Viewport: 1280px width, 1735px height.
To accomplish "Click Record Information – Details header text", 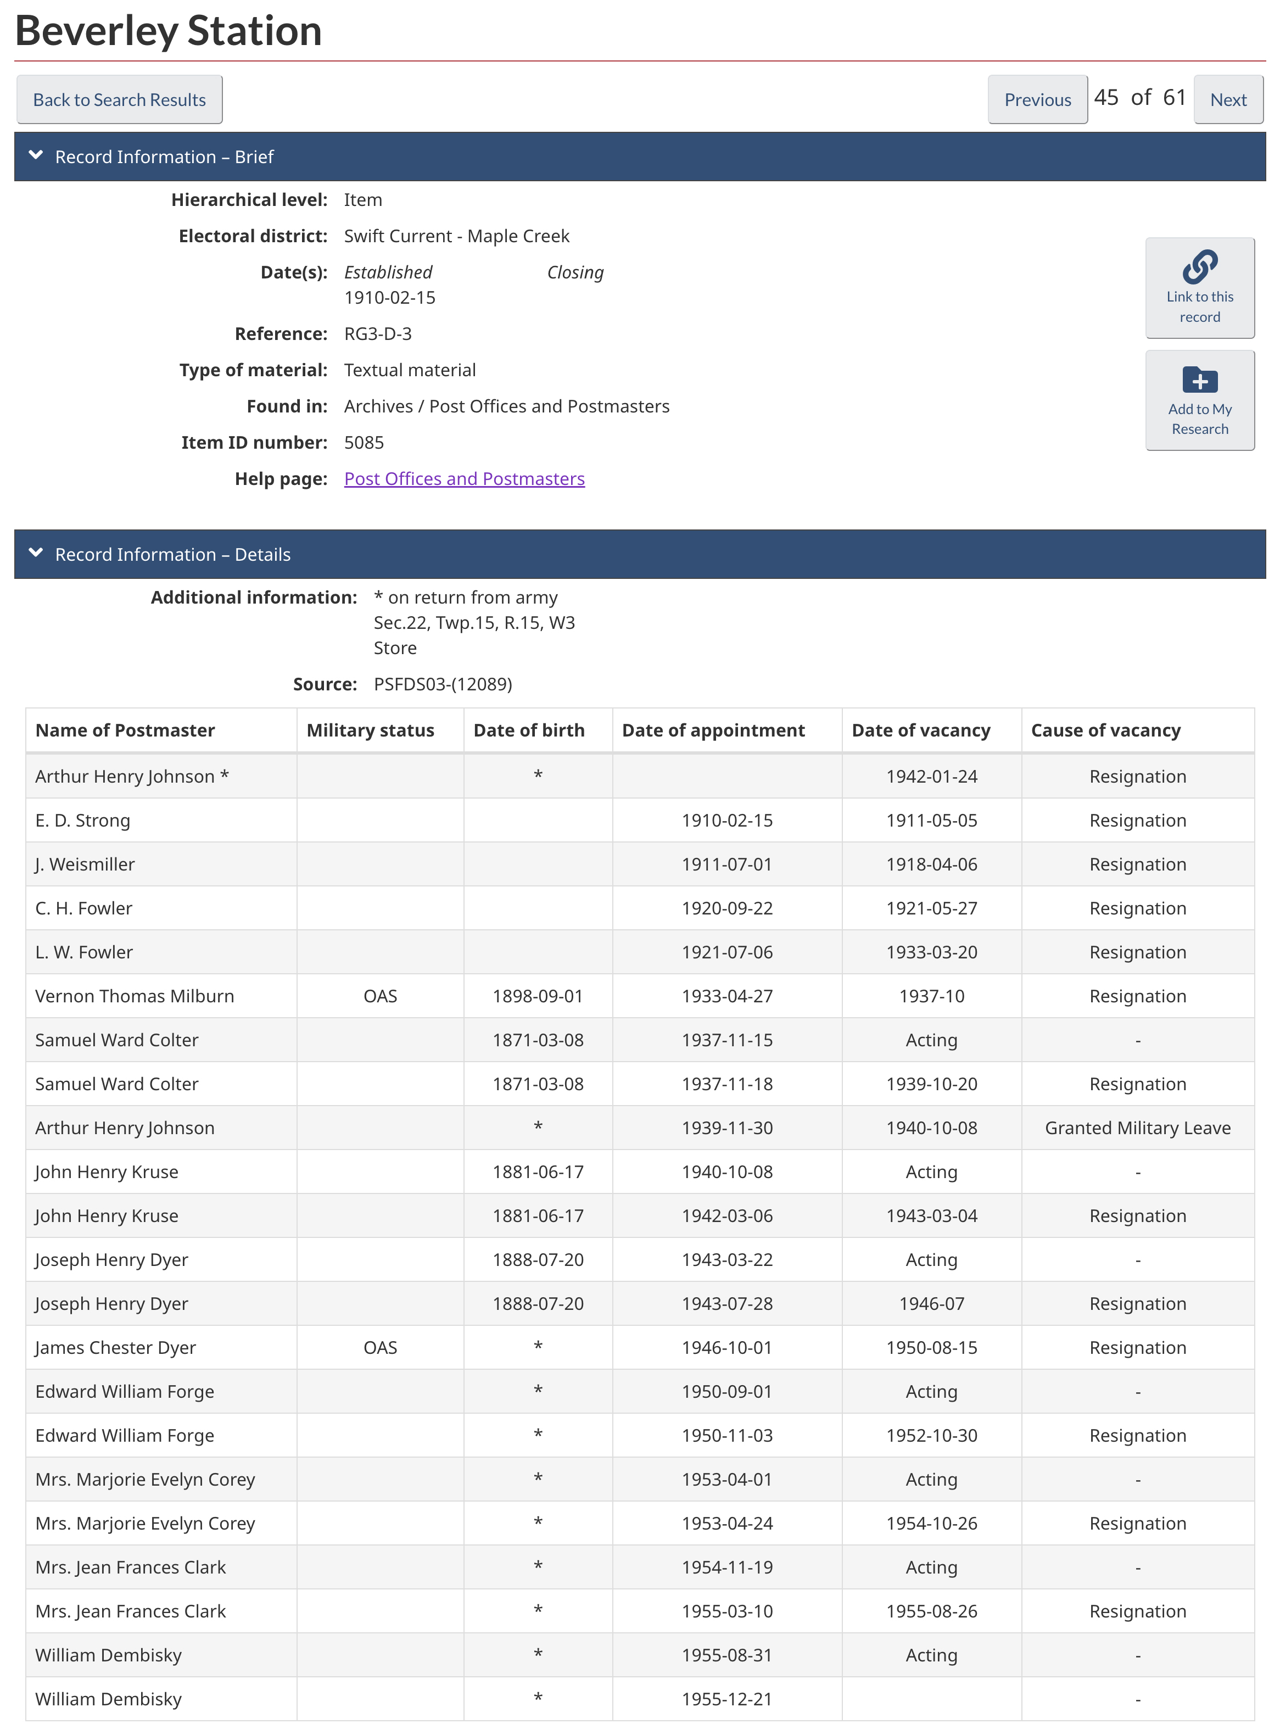I will (173, 555).
